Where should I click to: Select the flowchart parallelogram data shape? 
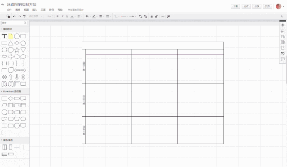[x=4, y=105]
